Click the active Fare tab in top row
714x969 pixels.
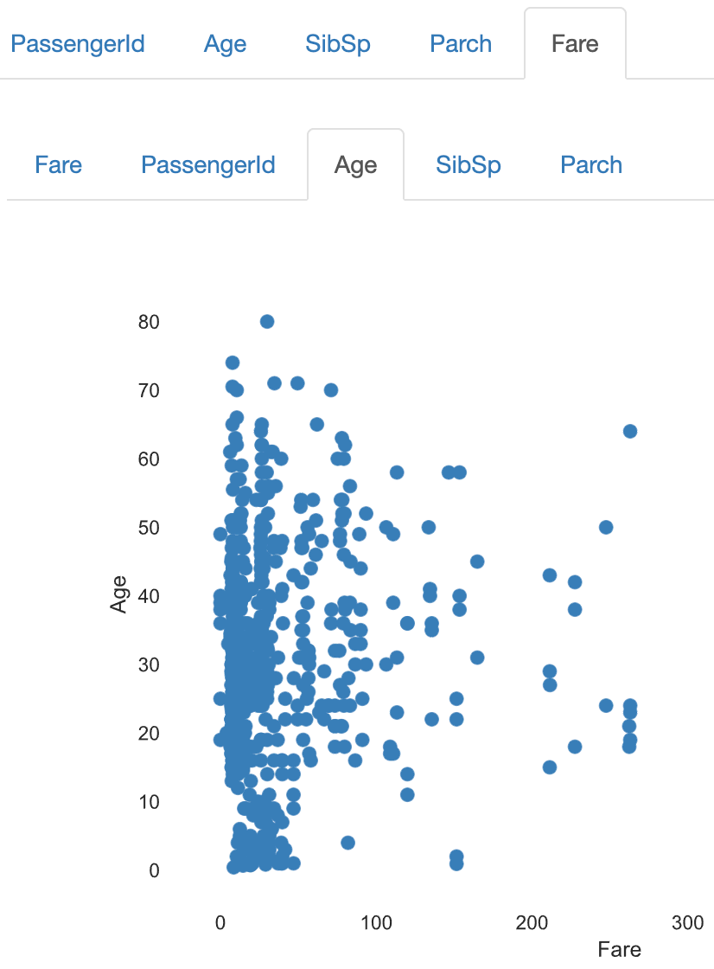(575, 44)
